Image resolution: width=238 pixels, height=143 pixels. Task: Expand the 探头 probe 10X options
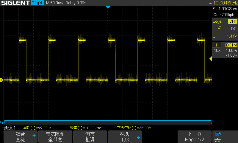125,137
